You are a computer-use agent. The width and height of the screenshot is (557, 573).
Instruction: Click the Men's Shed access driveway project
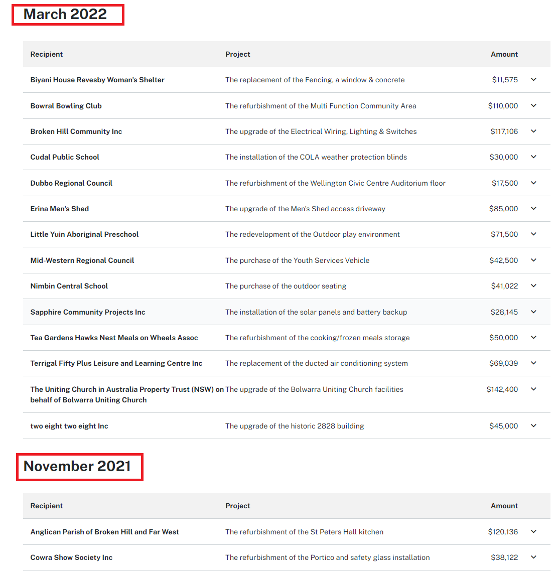[x=305, y=208]
